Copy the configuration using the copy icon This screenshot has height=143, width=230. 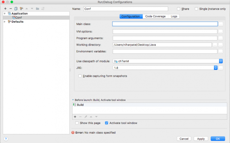tap(16, 9)
